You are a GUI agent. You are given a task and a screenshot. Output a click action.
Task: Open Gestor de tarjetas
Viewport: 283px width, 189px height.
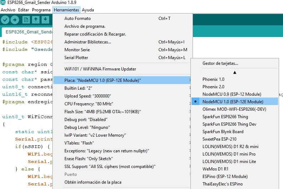(x=235, y=63)
